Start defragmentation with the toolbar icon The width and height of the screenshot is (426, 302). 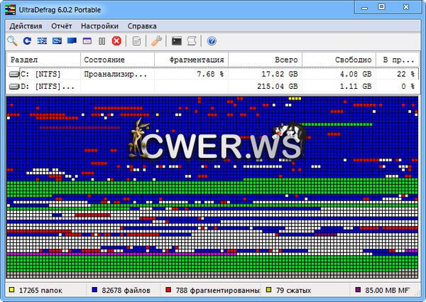(x=42, y=41)
